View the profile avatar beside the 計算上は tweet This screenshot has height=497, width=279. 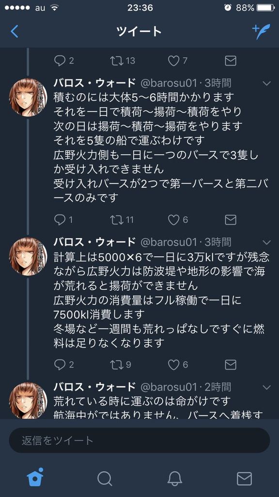[28, 256]
